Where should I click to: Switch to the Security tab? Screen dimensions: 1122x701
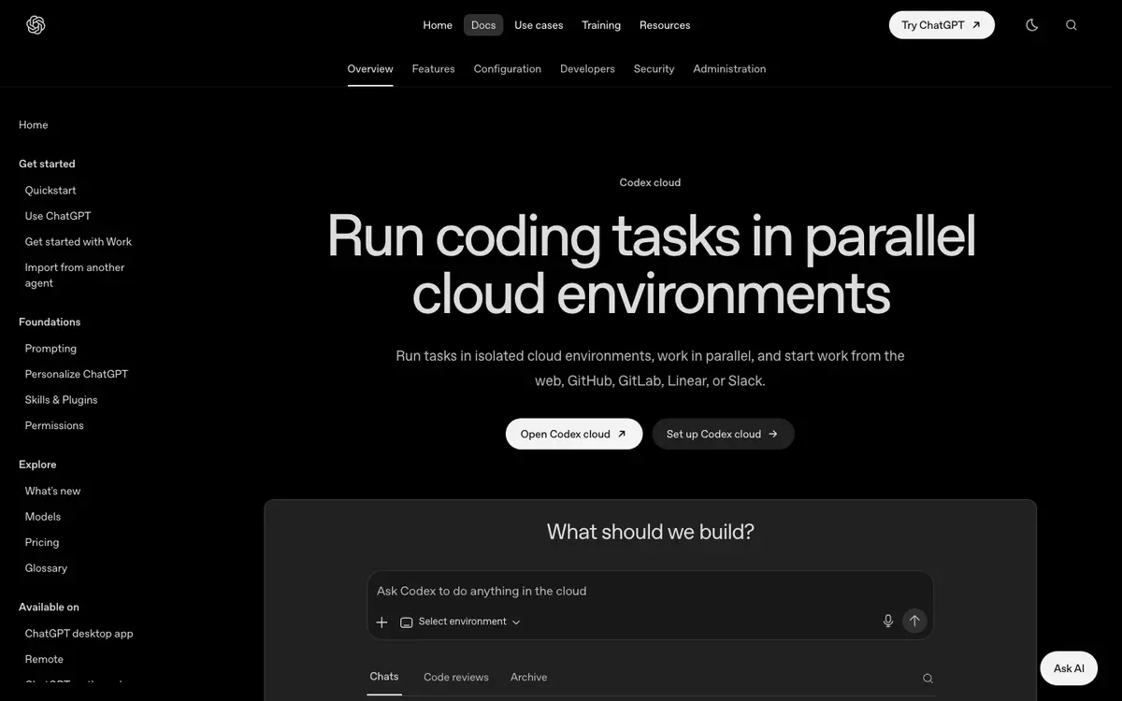click(654, 69)
